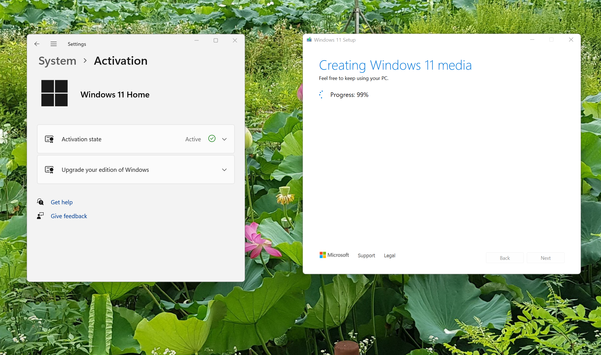
Task: Click the Upgrade your edition certificate icon
Action: point(49,170)
